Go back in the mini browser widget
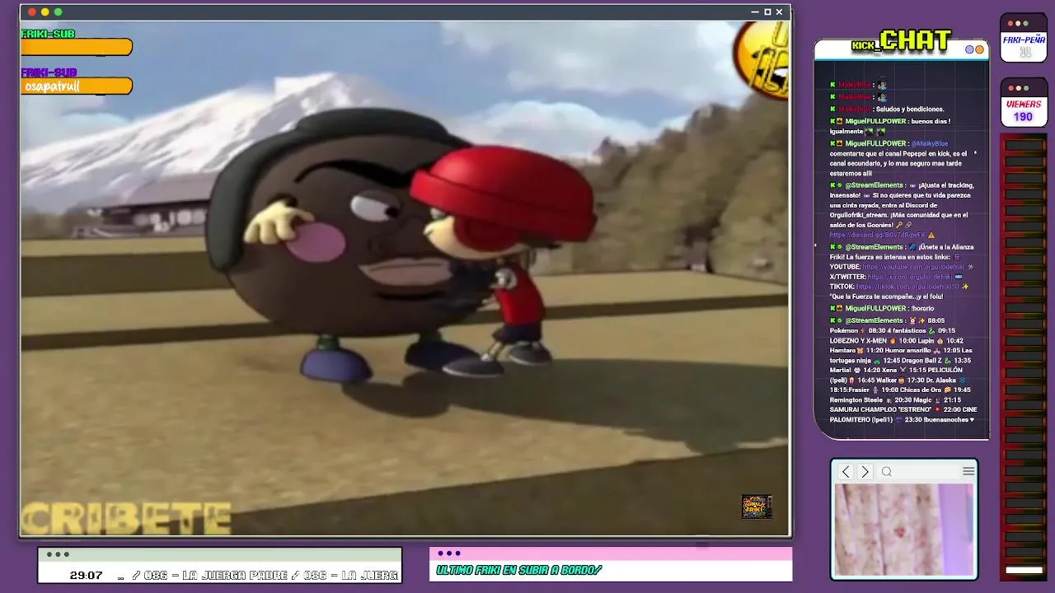Viewport: 1055px width, 593px height. 846,472
